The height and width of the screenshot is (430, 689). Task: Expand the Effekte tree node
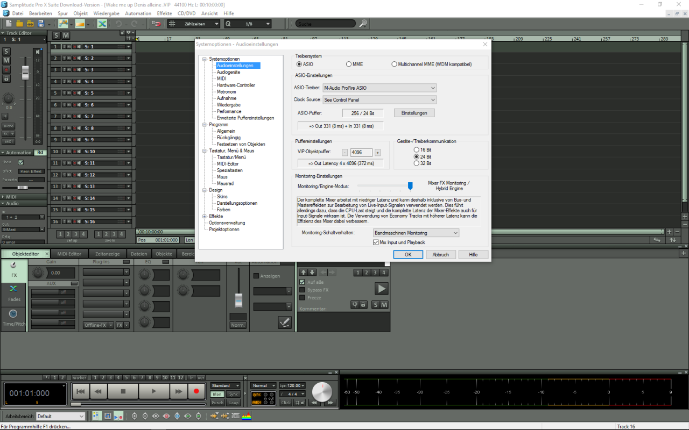coord(205,216)
